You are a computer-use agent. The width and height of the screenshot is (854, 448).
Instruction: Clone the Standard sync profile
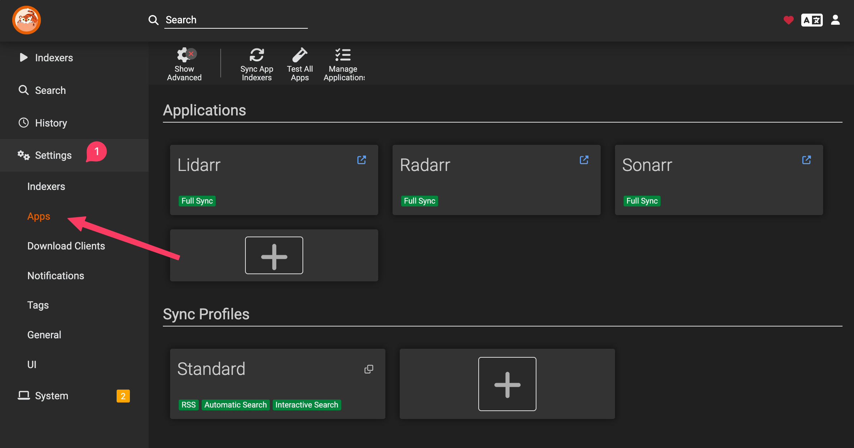pyautogui.click(x=369, y=369)
